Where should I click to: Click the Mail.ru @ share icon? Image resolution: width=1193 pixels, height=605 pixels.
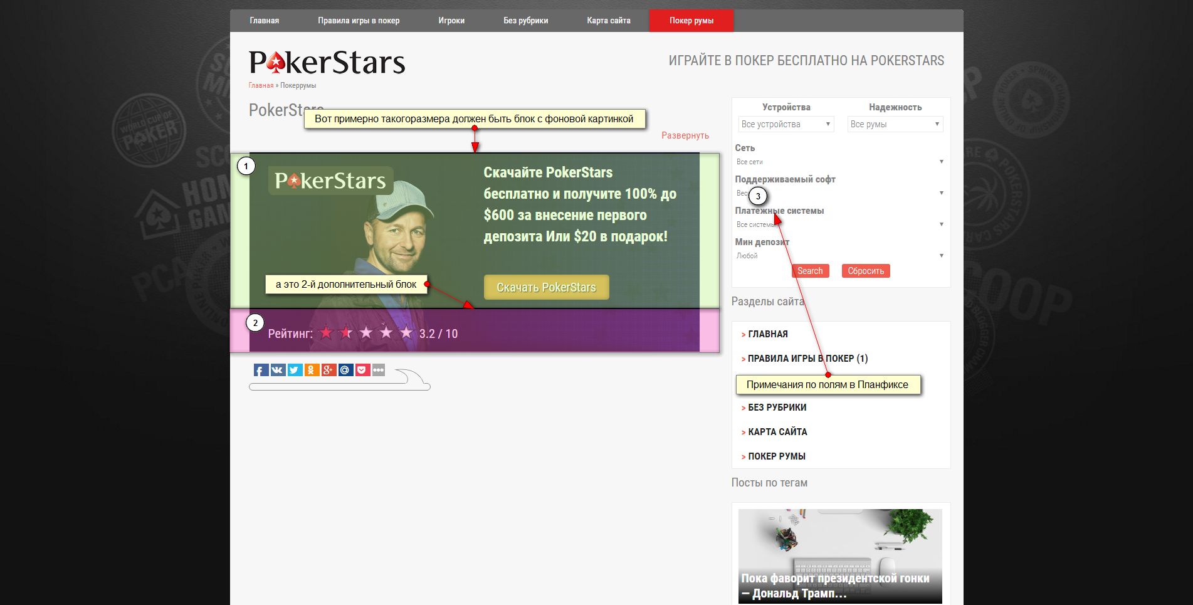pyautogui.click(x=345, y=371)
